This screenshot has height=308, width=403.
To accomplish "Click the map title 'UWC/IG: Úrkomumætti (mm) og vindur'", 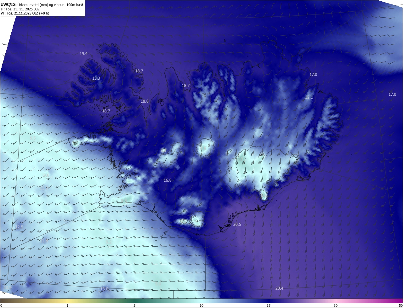I will [x=42, y=4].
